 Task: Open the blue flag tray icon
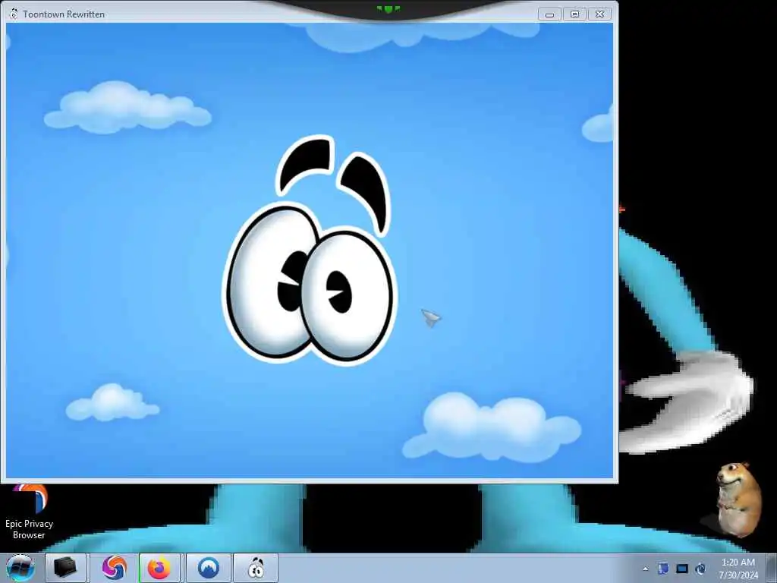pos(663,569)
